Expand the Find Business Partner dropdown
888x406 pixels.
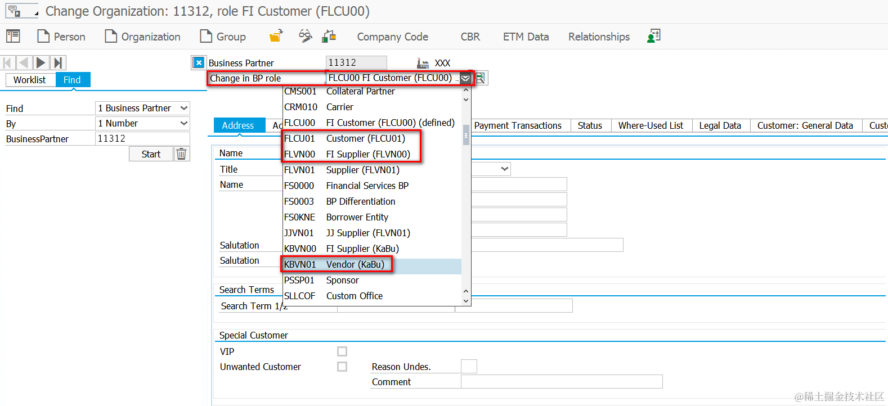(x=183, y=108)
